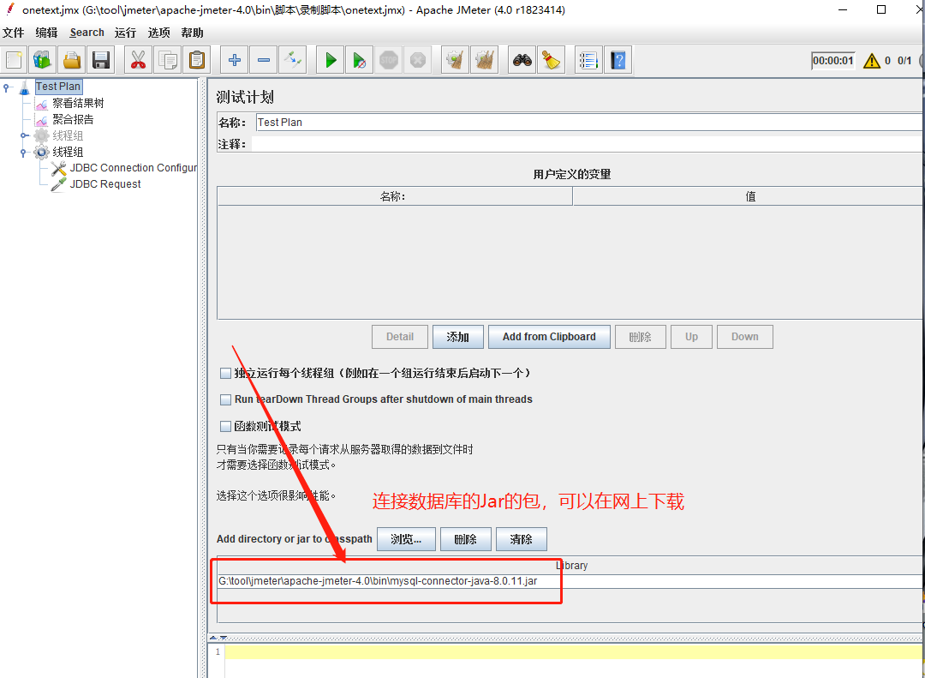Select the JDBC Request sampler node
The height and width of the screenshot is (678, 925).
pyautogui.click(x=105, y=184)
